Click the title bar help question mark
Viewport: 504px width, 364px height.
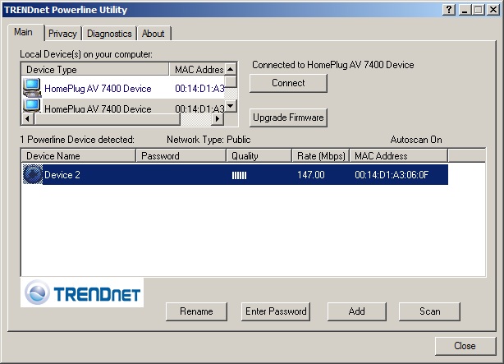[x=449, y=10]
